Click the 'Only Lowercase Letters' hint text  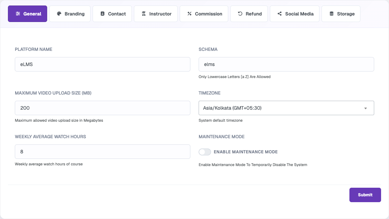coord(234,77)
